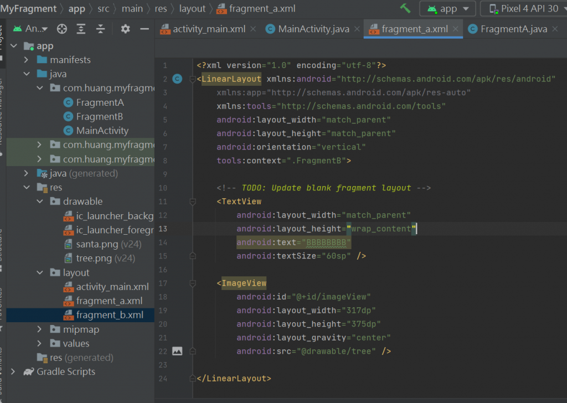Expand the manifests folder
Viewport: 567px width, 403px height.
click(26, 60)
